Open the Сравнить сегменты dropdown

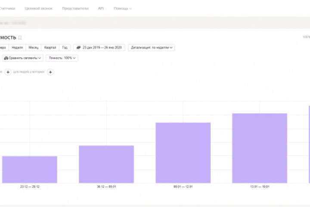click(x=23, y=58)
